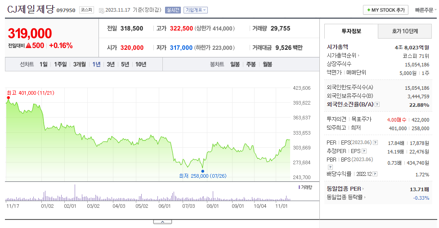The height and width of the screenshot is (228, 439).
Task: Switch to the 투자정보 tab
Action: (x=351, y=31)
